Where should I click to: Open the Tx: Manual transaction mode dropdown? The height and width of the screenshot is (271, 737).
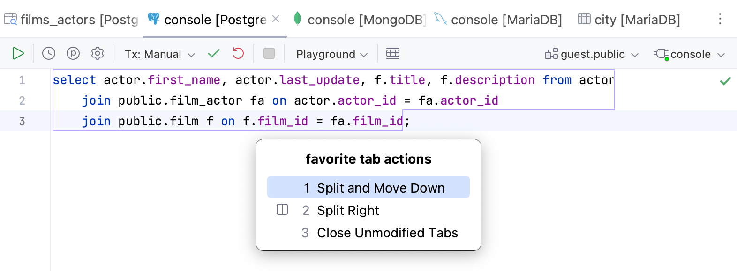159,54
